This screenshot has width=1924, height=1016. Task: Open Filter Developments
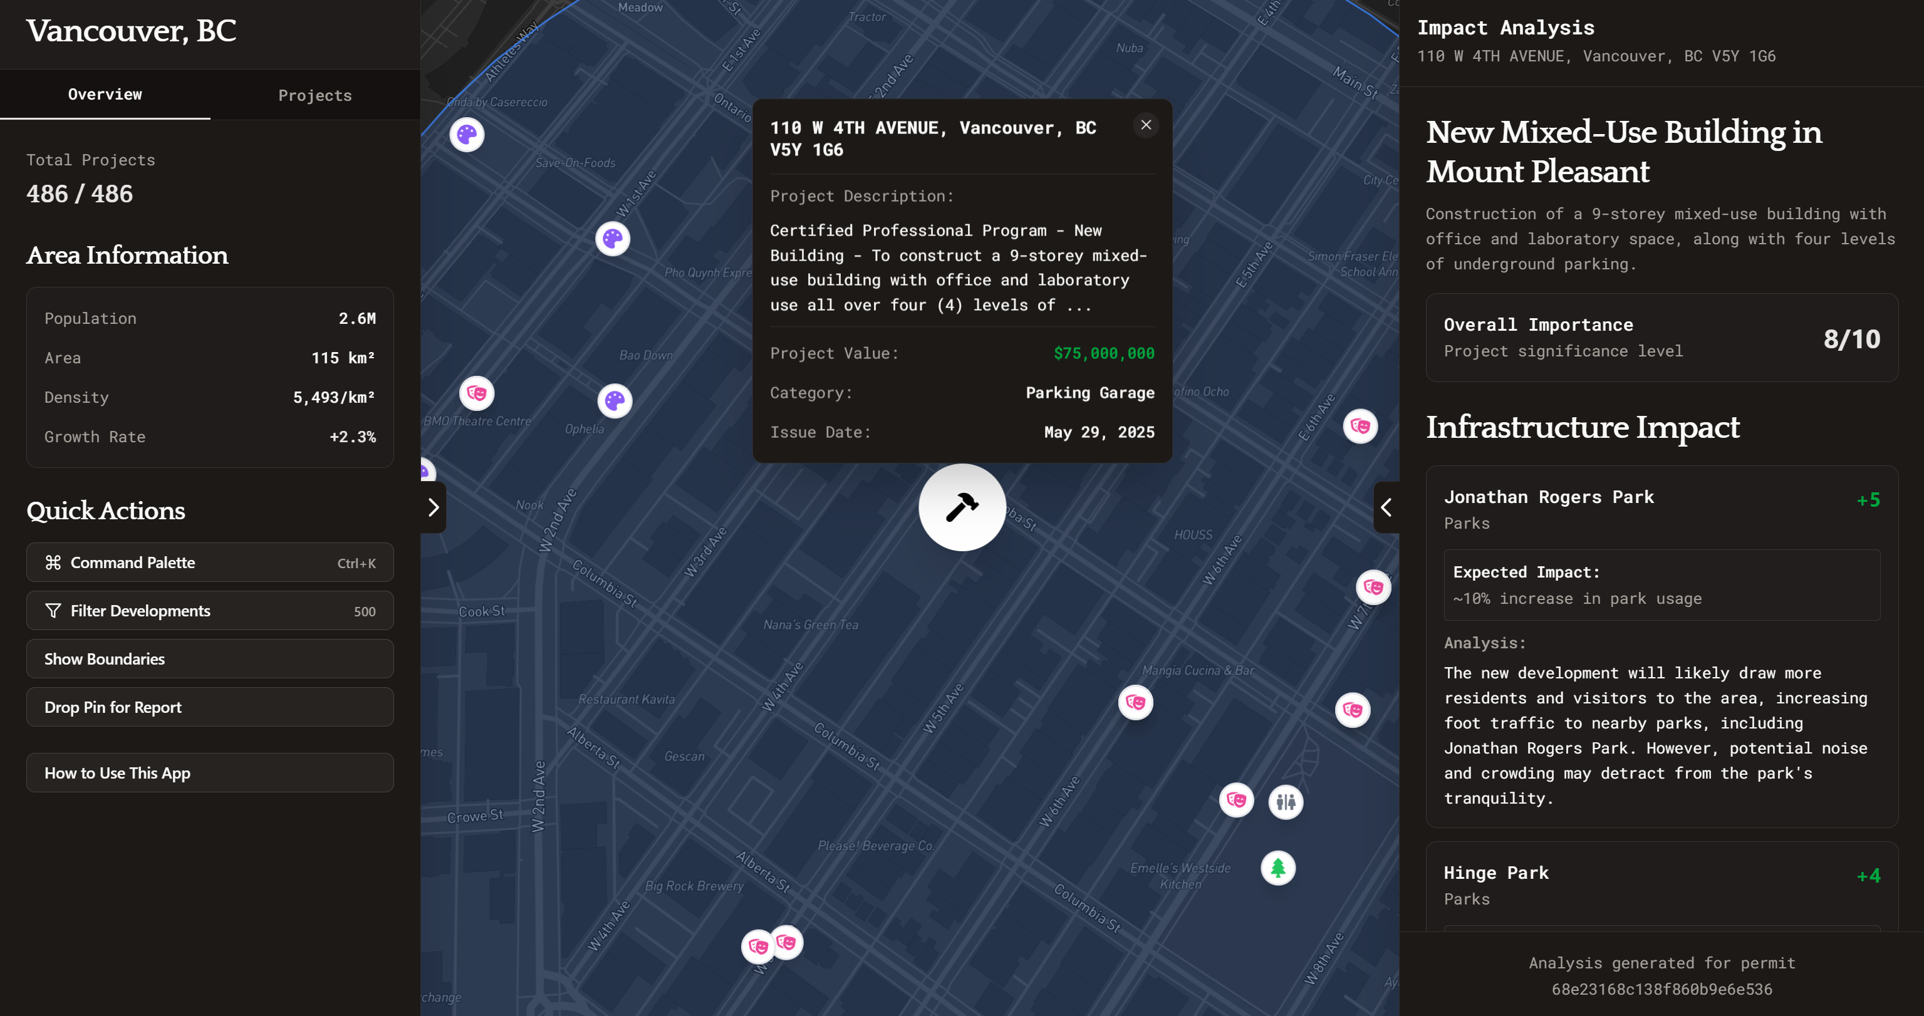(209, 611)
